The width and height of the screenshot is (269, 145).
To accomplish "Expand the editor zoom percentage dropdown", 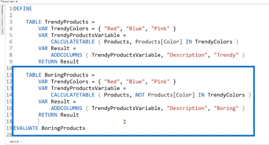I will click(17, 142).
